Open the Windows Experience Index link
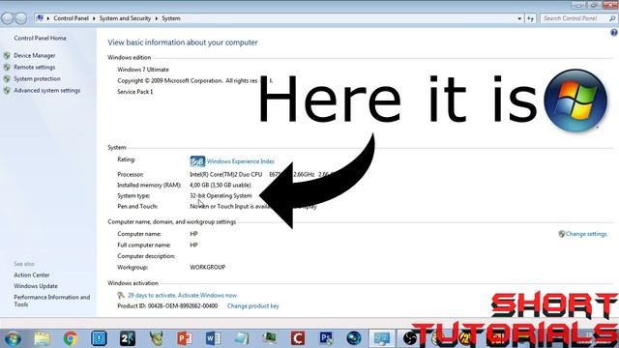The image size is (619, 348). (x=241, y=161)
